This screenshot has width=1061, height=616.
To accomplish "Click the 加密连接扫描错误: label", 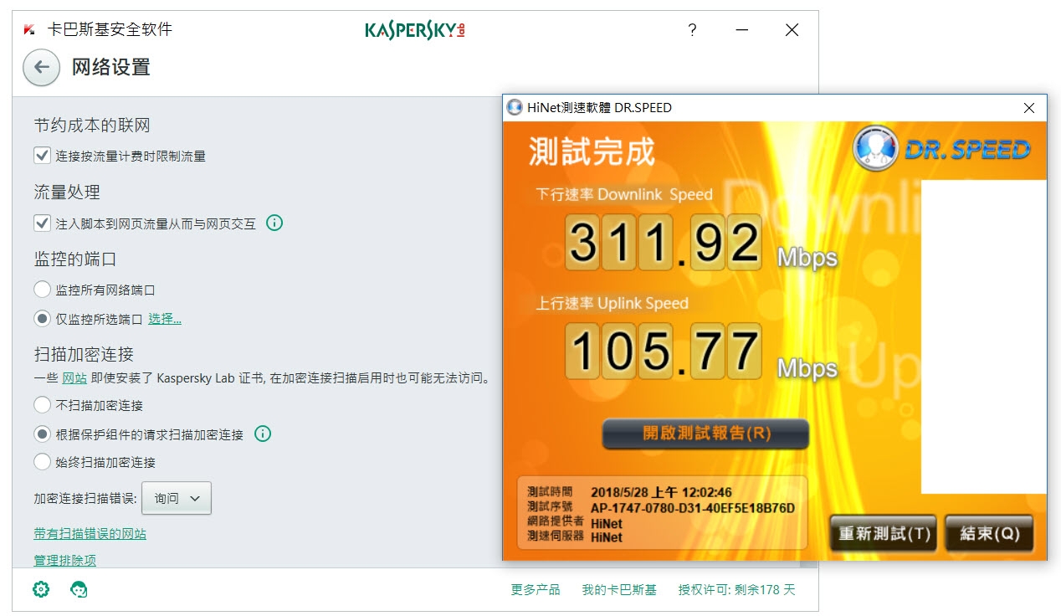I will [x=85, y=498].
